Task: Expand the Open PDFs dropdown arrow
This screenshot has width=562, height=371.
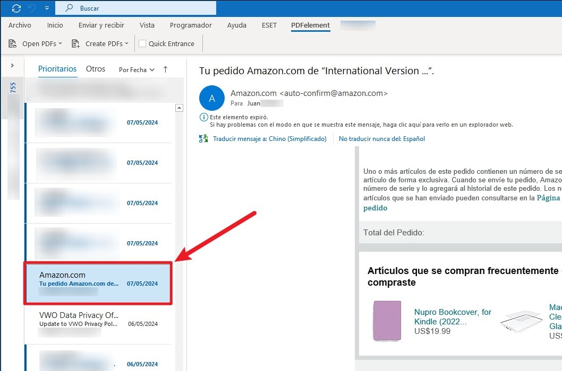Action: click(60, 43)
